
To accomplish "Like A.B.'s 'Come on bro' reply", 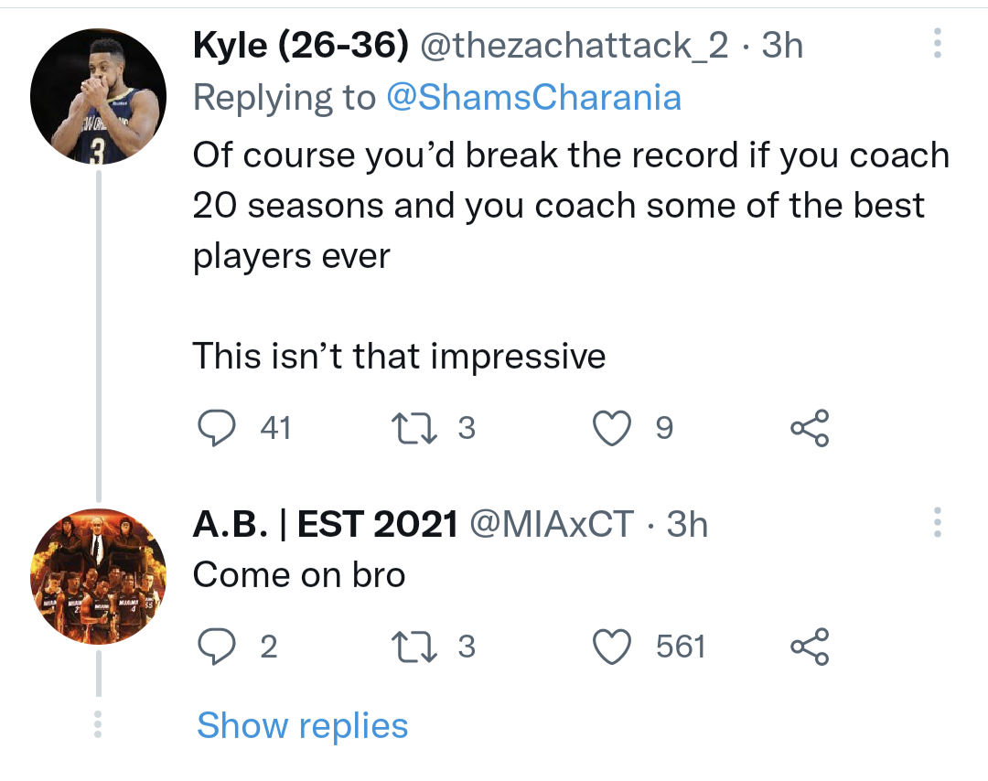I will coord(617,646).
